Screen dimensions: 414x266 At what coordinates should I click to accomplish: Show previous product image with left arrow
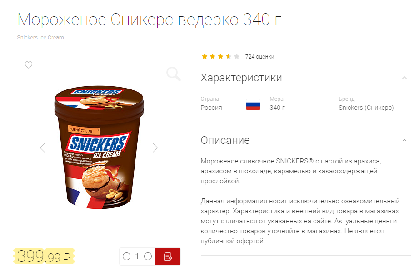click(43, 148)
